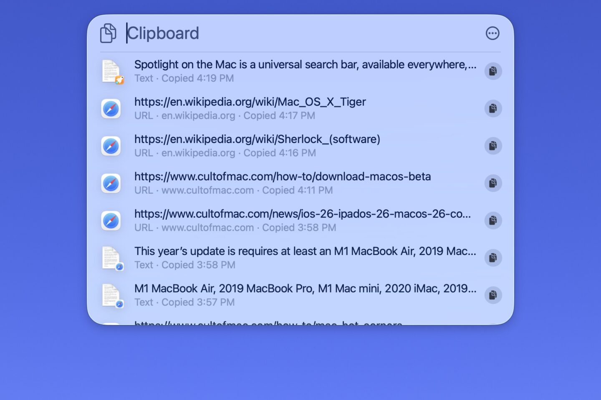Copy the download-macos-beta link with its copy button
Screen dimensions: 601x400
click(x=493, y=183)
